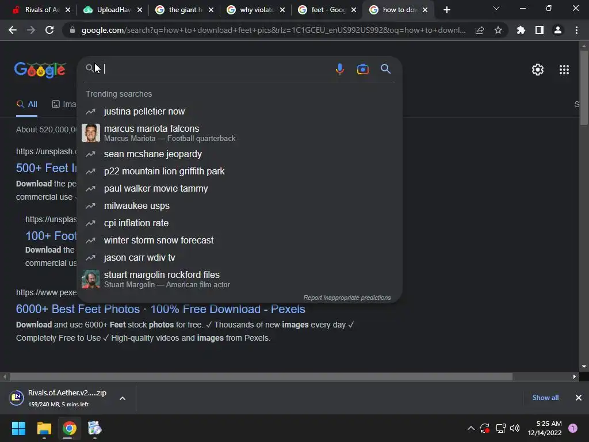Click the sync update tray icon

484,428
